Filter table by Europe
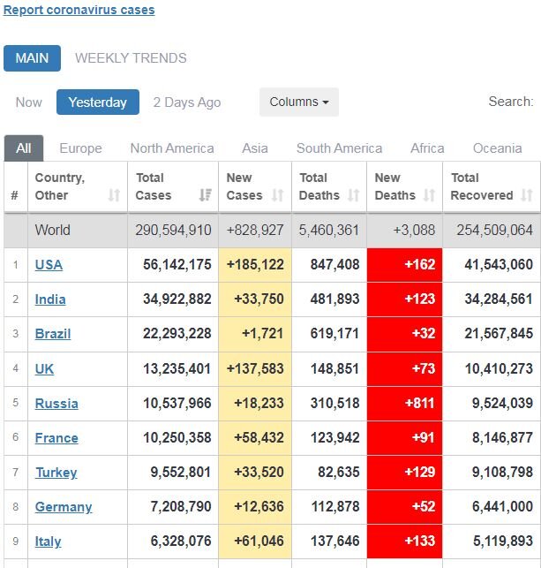This screenshot has width=541, height=568. click(80, 148)
